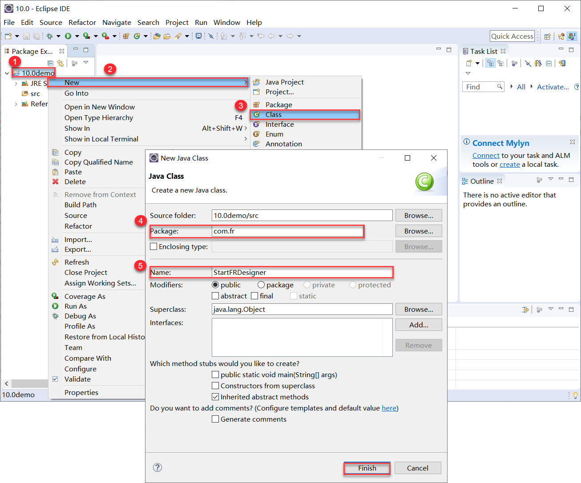The width and height of the screenshot is (581, 483).
Task: Open the Refactor menu in menu bar
Action: pos(82,22)
